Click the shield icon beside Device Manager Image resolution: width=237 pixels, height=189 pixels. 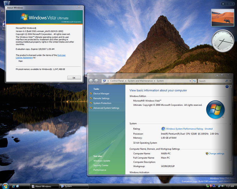tap(91, 94)
